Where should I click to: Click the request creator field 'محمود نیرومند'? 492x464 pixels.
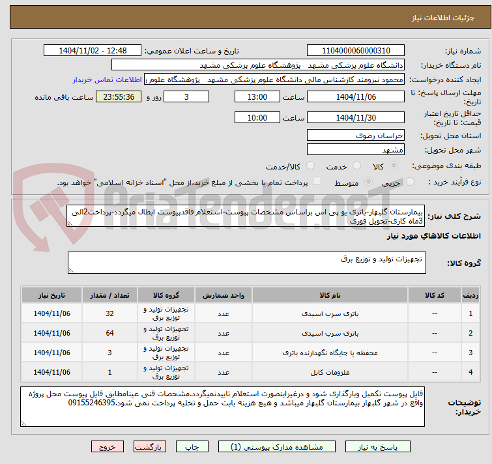pyautogui.click(x=274, y=80)
